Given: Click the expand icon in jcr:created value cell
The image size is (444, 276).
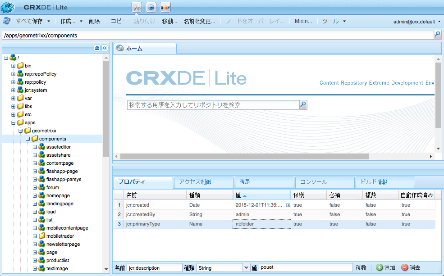Looking at the screenshot, I should 288,205.
